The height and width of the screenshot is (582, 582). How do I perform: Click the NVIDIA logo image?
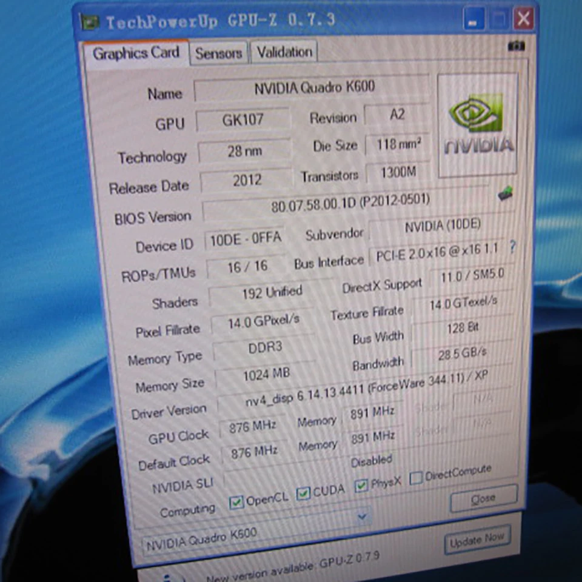click(x=478, y=125)
